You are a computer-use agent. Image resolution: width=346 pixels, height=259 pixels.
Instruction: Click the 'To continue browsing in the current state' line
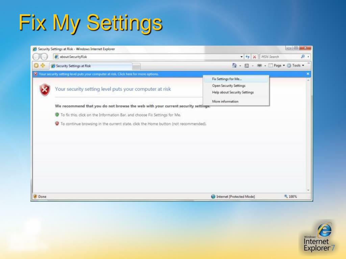[133, 124]
